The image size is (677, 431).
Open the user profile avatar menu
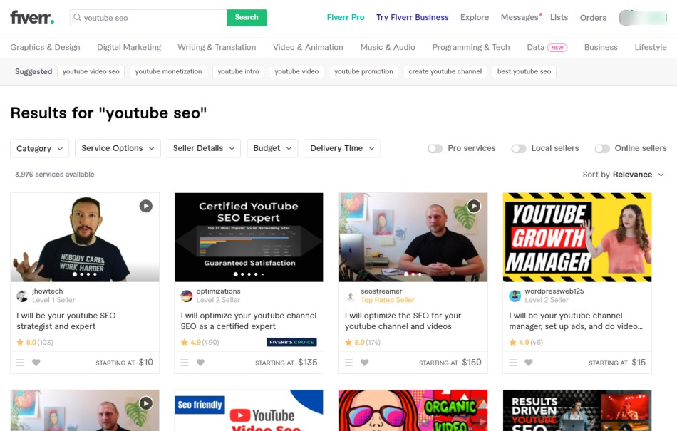click(x=643, y=18)
